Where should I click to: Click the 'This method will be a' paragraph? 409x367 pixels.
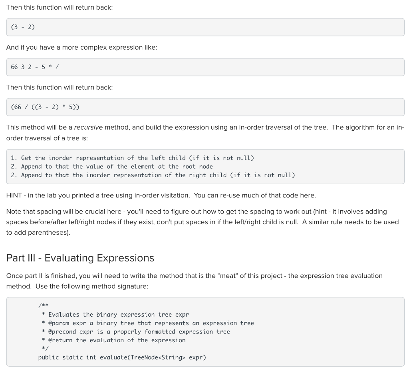[205, 133]
